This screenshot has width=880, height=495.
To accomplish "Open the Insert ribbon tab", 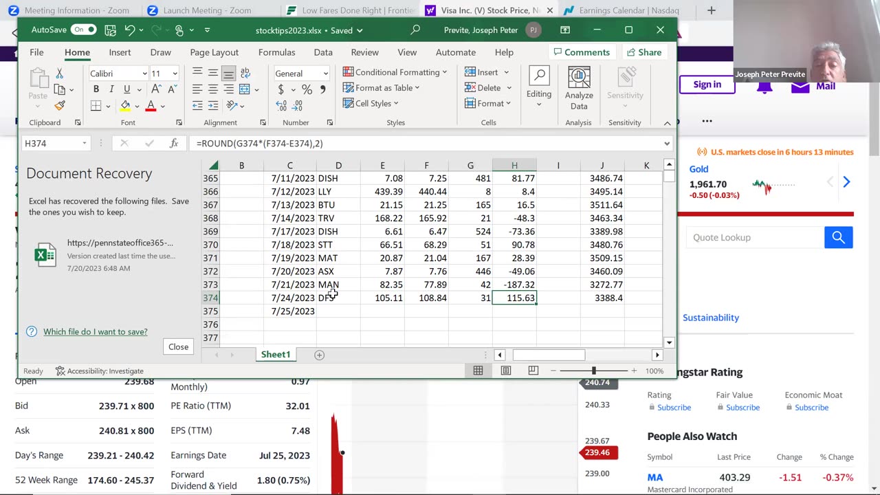I will pos(120,52).
